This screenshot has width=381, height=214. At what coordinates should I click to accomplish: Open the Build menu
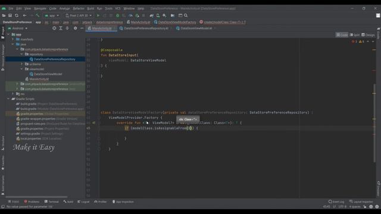(x=90, y=8)
